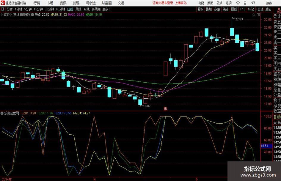Open the 画线 drawing tools button
The image size is (281, 181).
click(x=234, y=9)
